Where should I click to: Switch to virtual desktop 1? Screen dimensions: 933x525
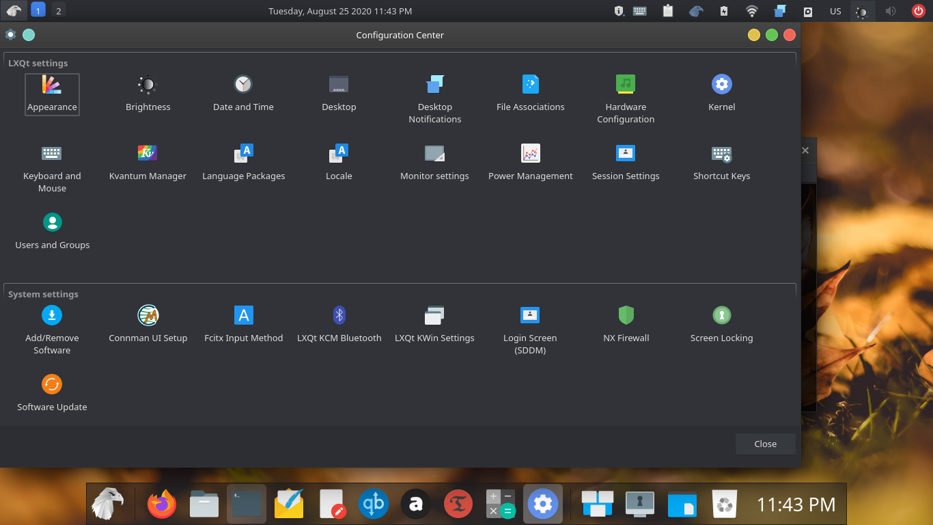coord(38,10)
